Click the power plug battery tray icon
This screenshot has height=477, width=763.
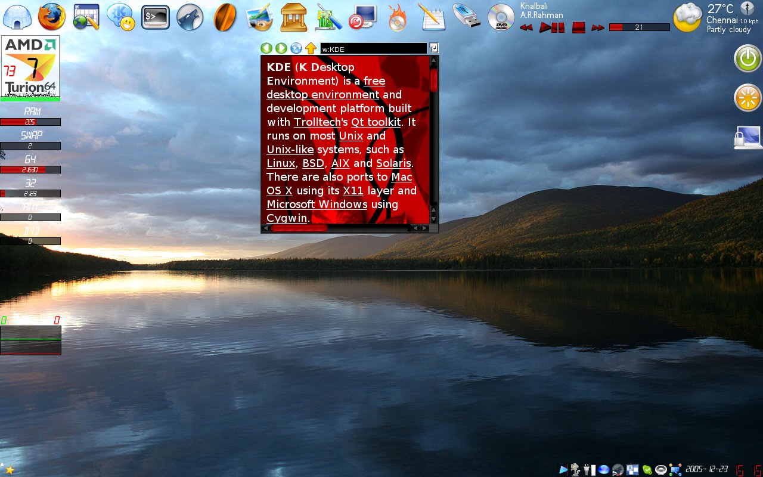[590, 470]
